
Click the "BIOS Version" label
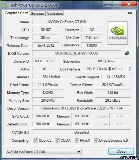click(x=19, y=53)
